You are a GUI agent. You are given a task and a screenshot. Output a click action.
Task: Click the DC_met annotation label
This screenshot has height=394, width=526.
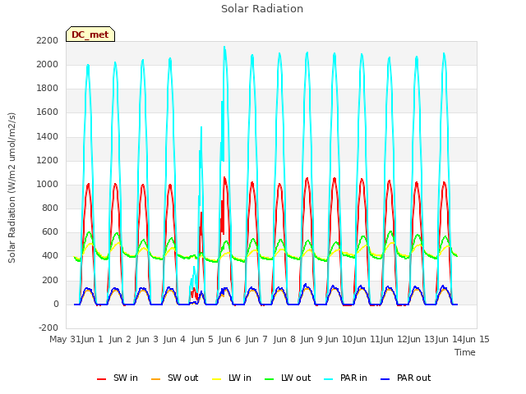(90, 34)
